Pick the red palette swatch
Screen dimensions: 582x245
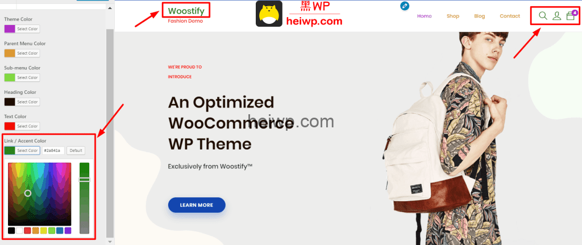click(27, 231)
